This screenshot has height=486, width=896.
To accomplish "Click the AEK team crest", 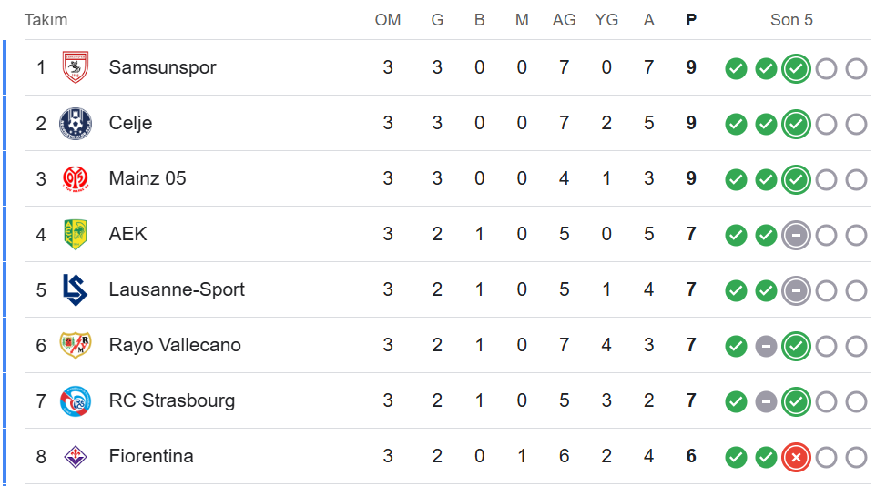I will (75, 234).
